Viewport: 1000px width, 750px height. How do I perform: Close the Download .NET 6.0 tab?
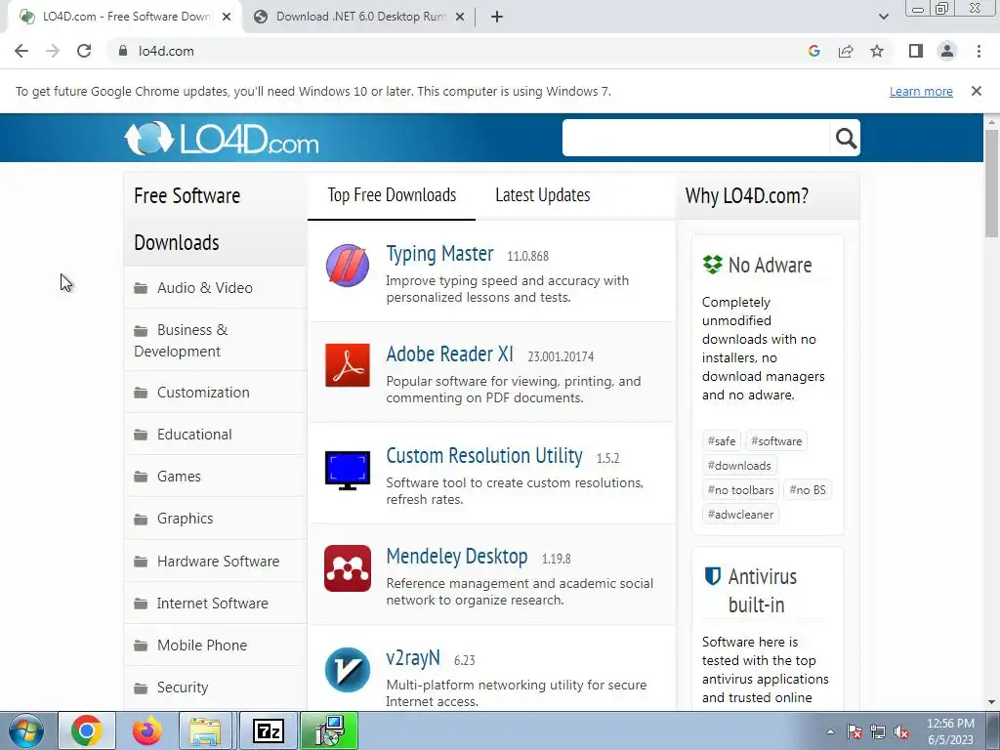click(459, 17)
